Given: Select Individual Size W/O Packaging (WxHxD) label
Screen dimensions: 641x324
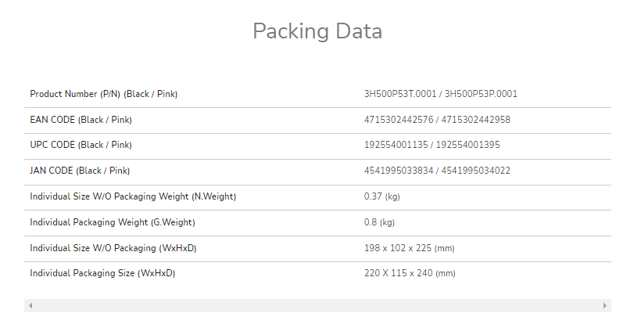Looking at the screenshot, I should 113,248.
